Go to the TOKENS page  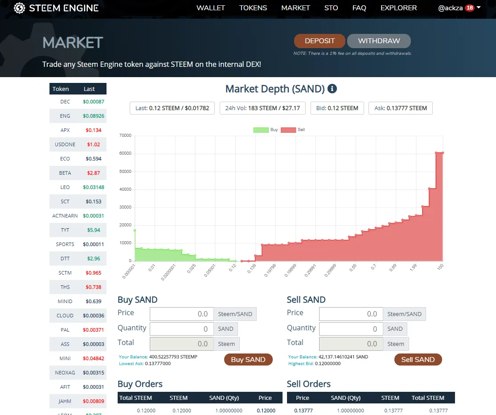tap(253, 8)
